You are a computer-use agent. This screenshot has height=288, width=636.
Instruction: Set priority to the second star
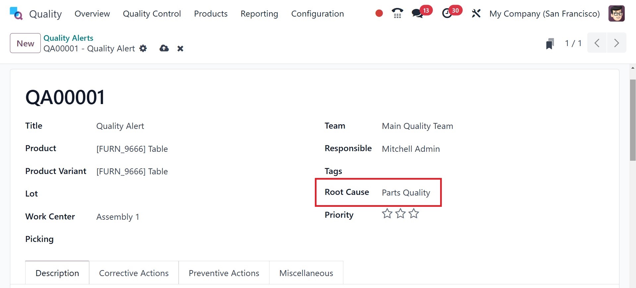[x=400, y=214]
